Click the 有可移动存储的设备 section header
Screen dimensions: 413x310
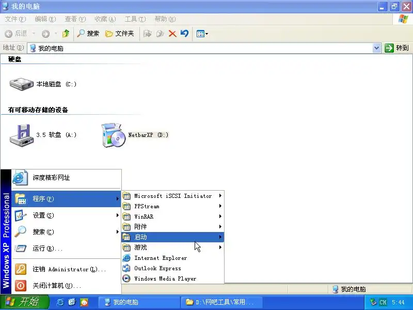point(38,110)
